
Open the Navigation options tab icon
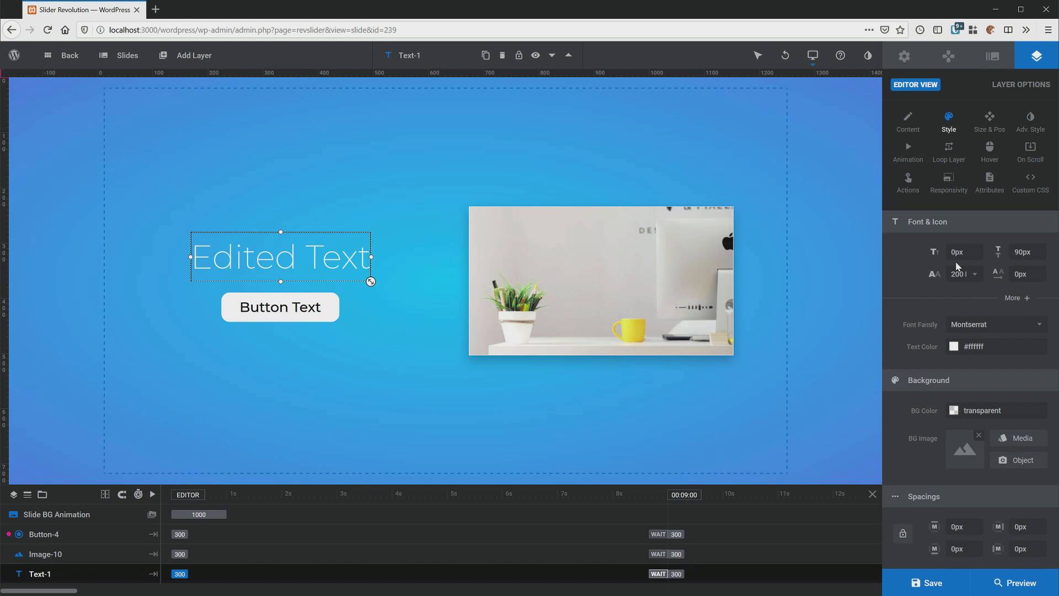tap(948, 56)
